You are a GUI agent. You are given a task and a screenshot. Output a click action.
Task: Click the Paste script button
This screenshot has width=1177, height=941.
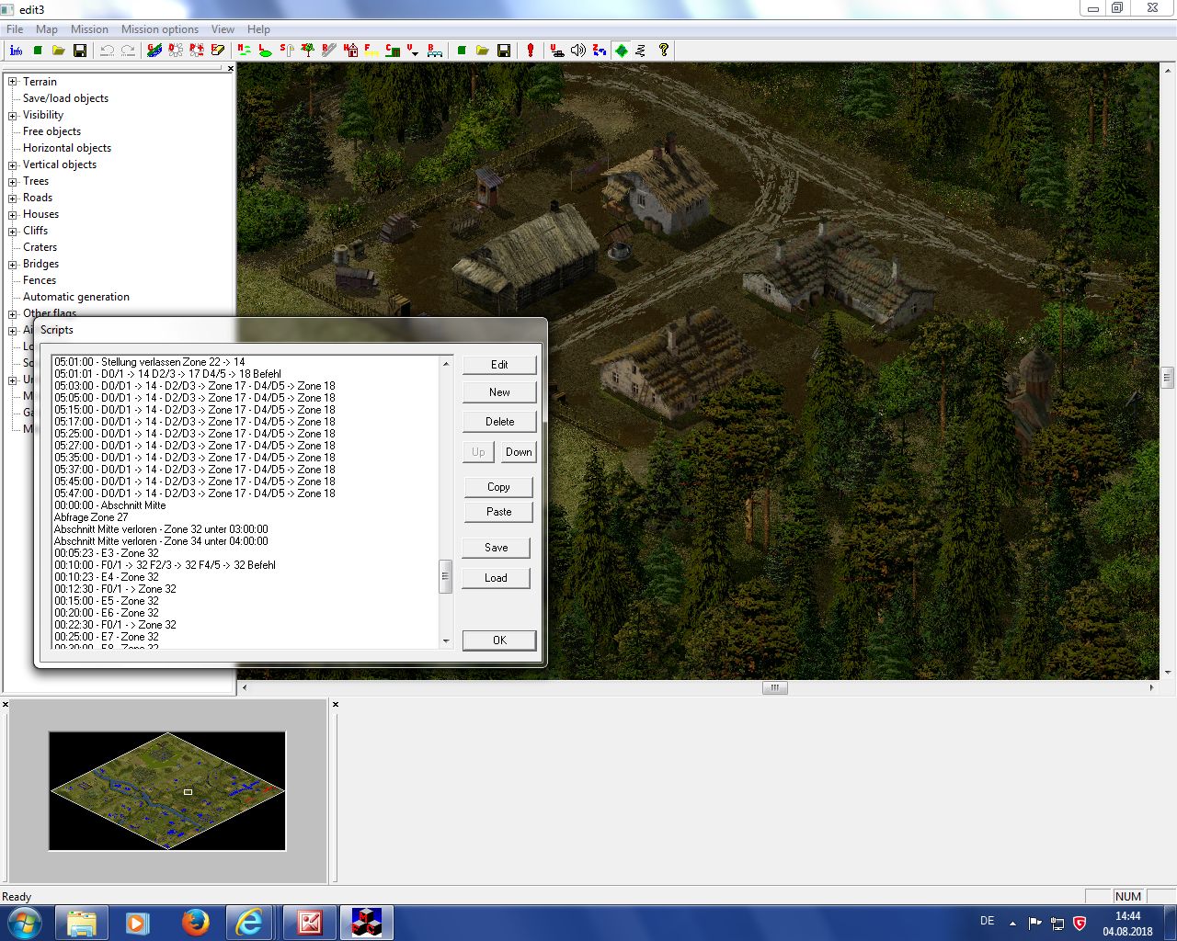tap(498, 512)
